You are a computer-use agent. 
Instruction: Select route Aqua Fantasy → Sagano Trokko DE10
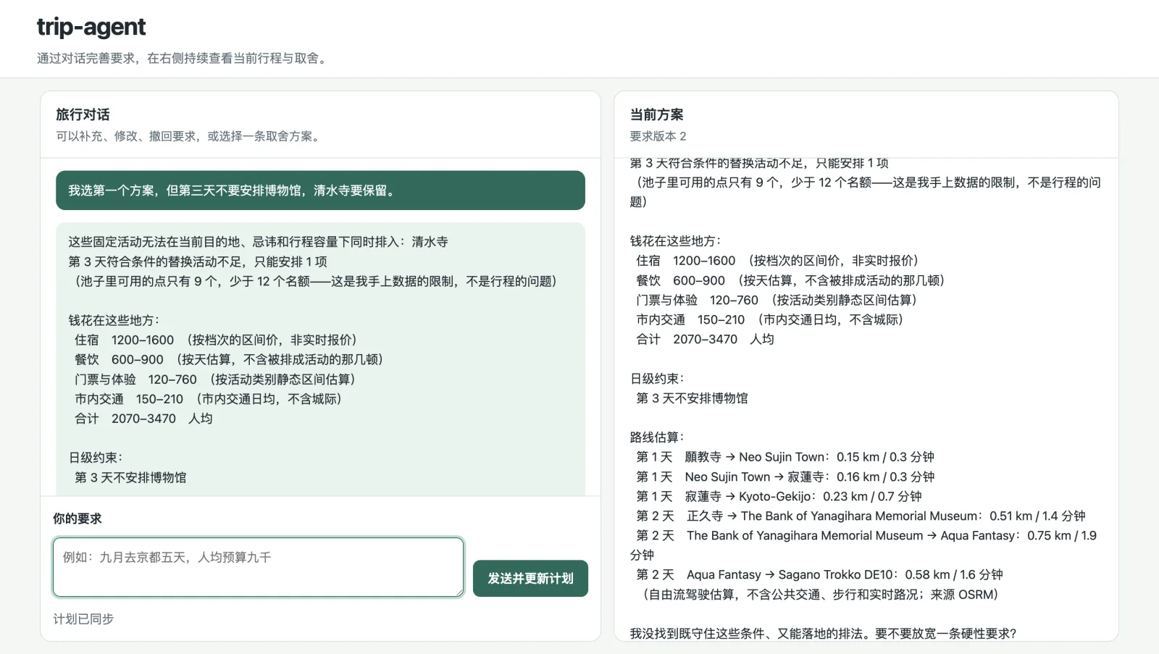click(x=819, y=574)
